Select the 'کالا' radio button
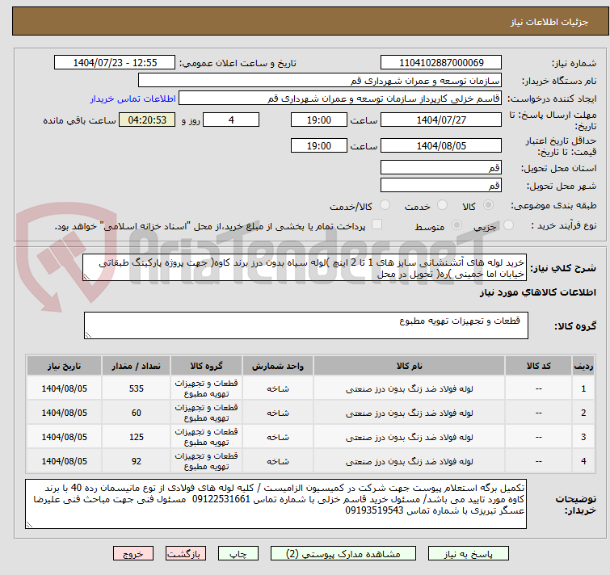 point(490,206)
